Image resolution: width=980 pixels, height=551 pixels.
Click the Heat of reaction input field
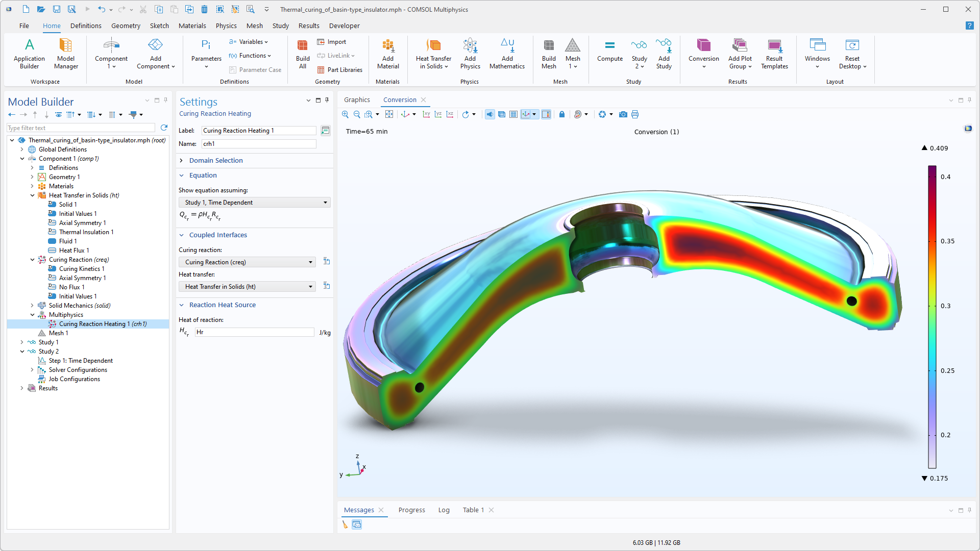pos(254,332)
